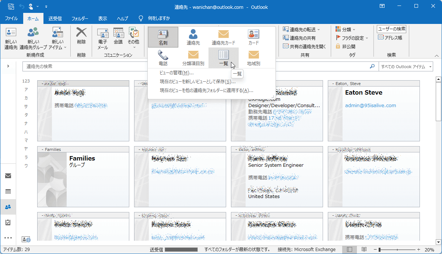Switch to the ホーム tab

[x=33, y=18]
